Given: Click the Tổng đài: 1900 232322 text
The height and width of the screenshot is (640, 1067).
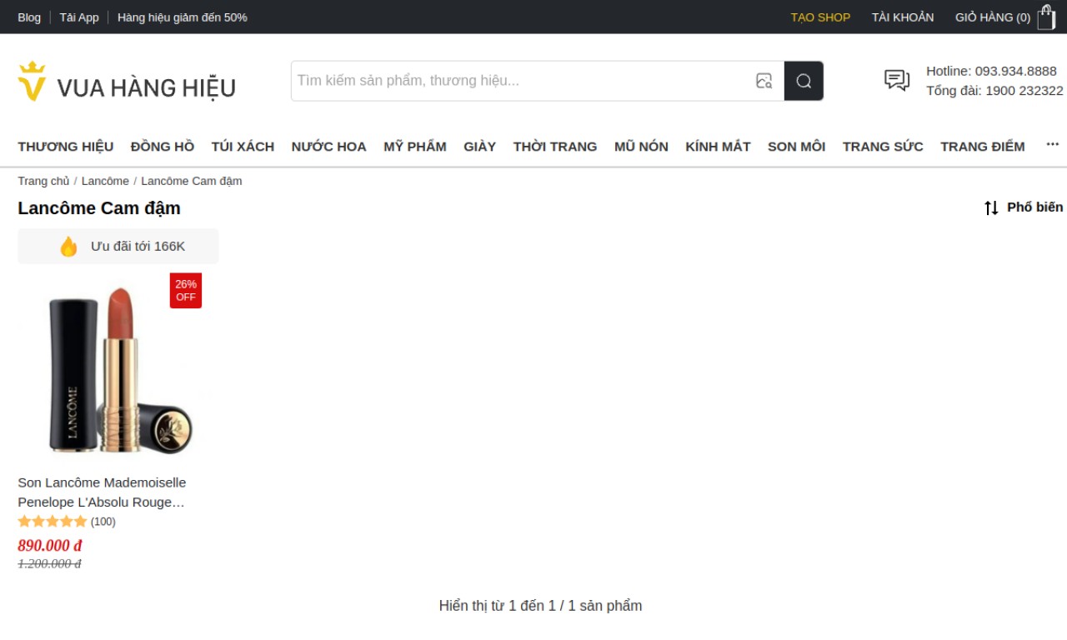Looking at the screenshot, I should [994, 91].
